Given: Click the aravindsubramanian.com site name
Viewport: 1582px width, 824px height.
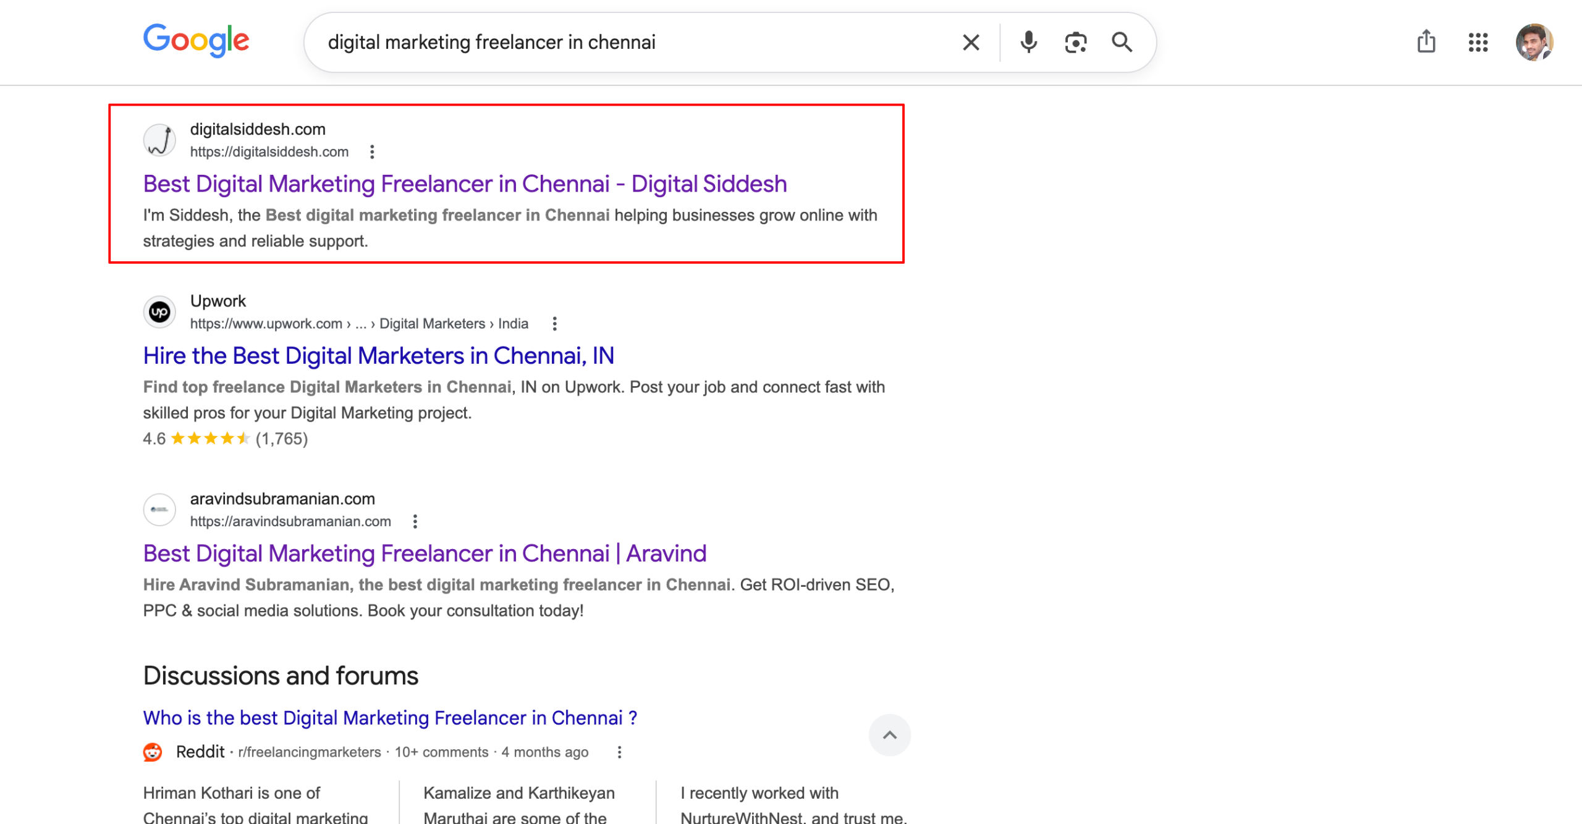Looking at the screenshot, I should tap(282, 498).
